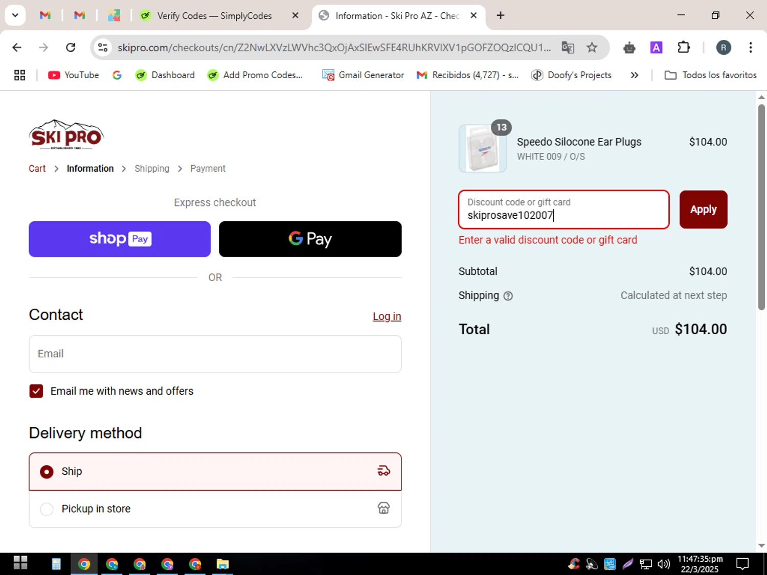The image size is (767, 575).
Task: Bookmark this page with star icon
Action: [x=592, y=48]
